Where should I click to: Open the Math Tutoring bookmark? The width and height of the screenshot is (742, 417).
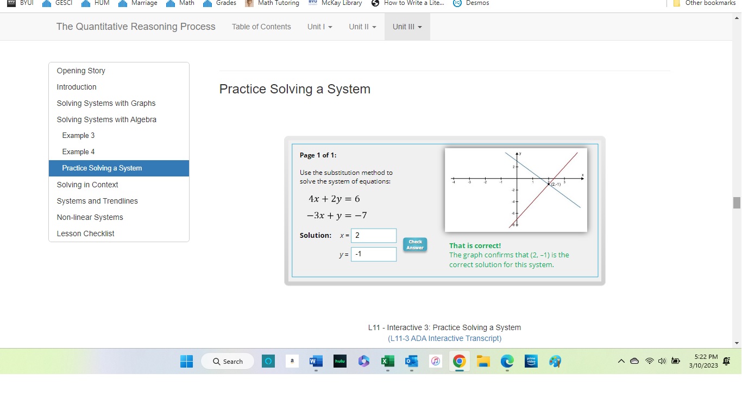coord(272,3)
